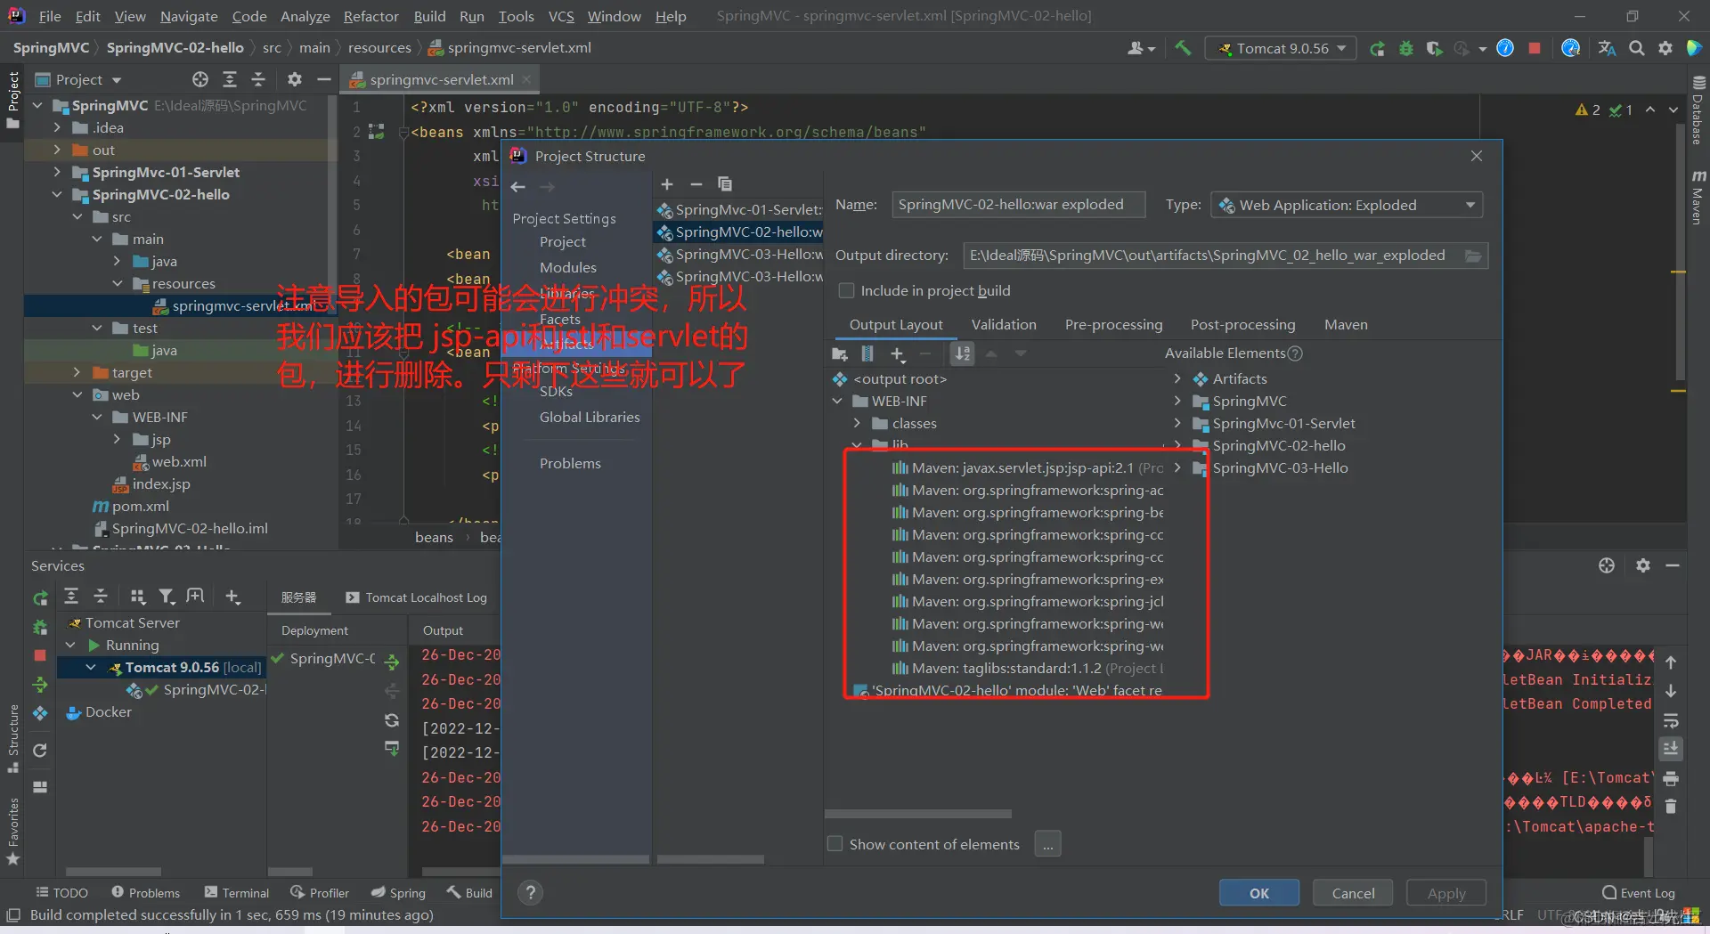Stop the running Tomcat with red square
Image resolution: width=1710 pixels, height=934 pixels.
[1535, 48]
